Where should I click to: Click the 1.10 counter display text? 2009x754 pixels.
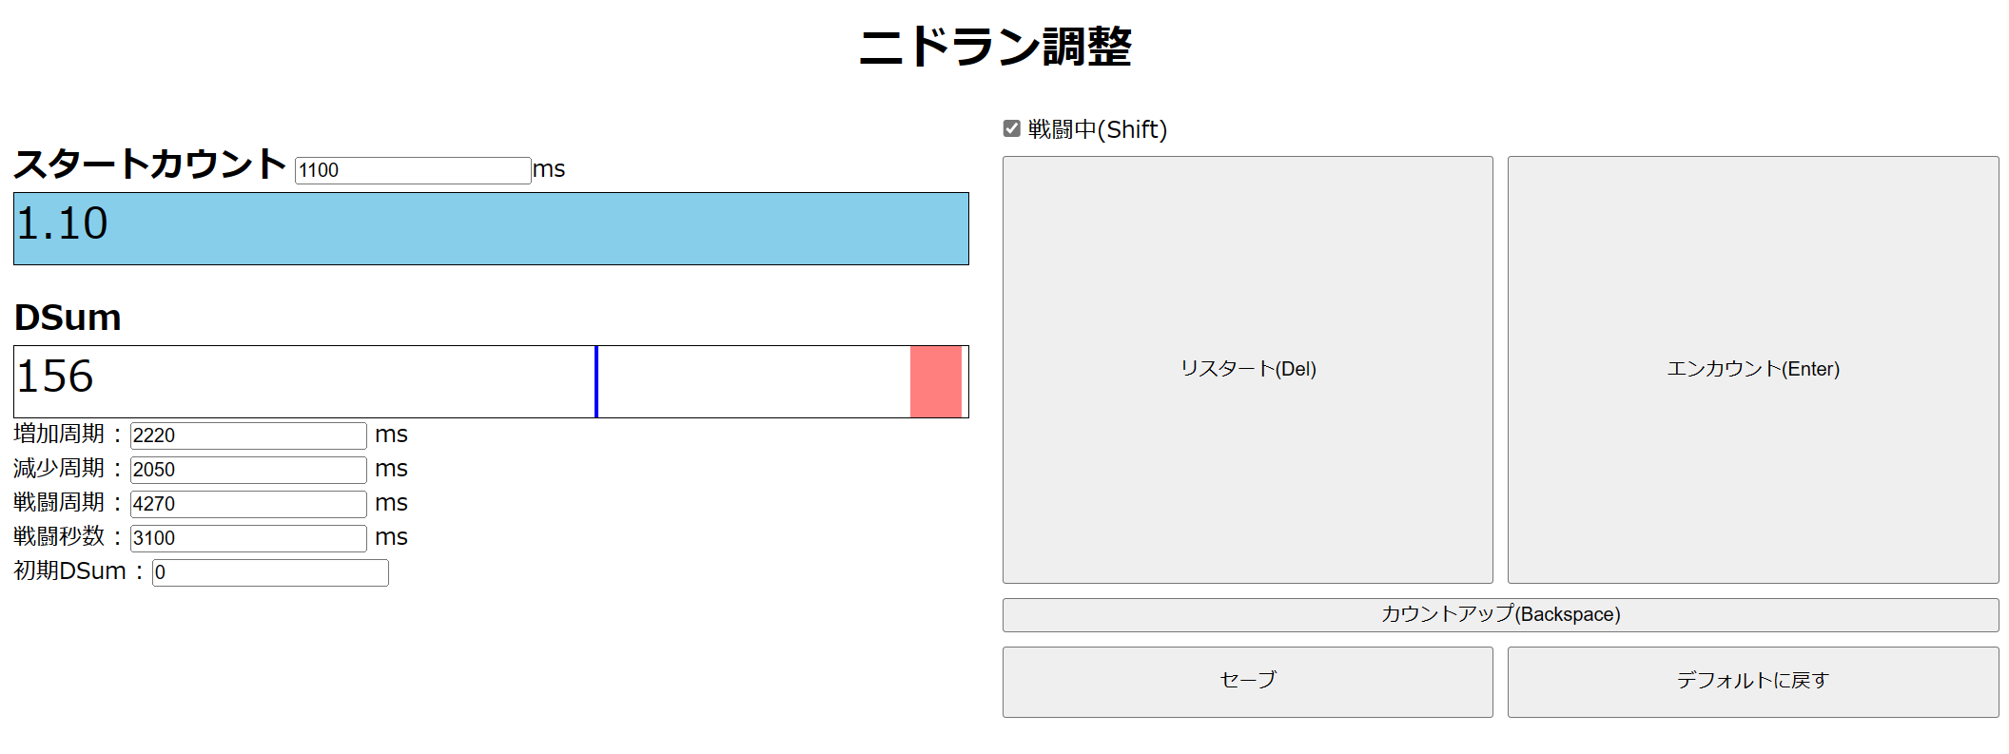63,223
